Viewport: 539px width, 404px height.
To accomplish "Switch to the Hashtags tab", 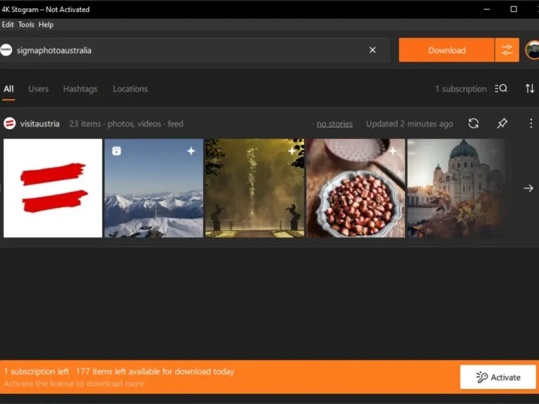I will tap(80, 89).
